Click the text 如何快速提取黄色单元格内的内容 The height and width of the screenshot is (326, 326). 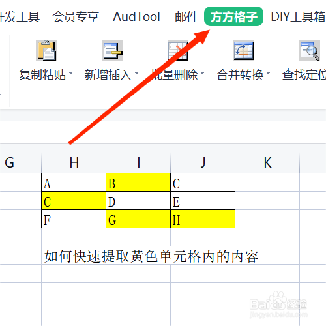[x=151, y=256]
